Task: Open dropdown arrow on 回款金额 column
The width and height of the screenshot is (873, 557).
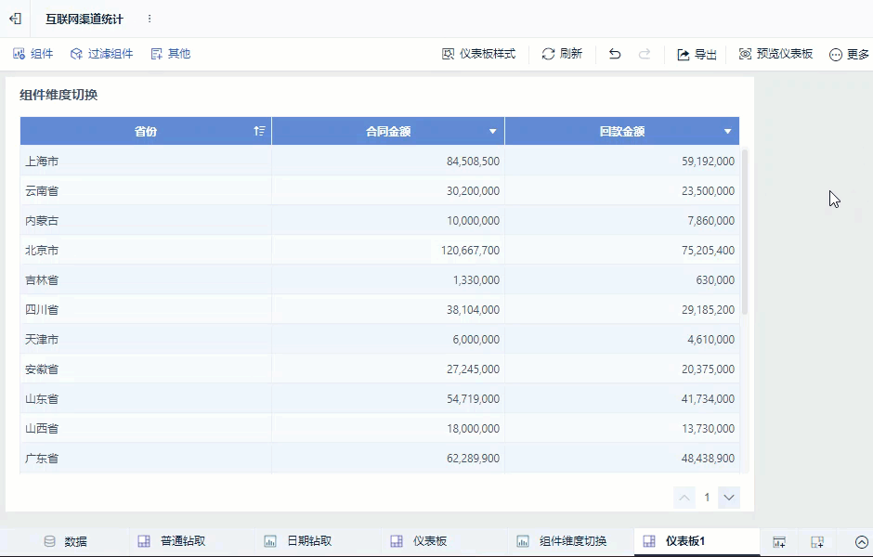Action: (728, 131)
